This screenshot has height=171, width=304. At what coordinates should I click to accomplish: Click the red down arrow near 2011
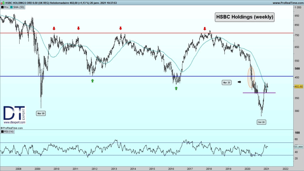[78, 28]
